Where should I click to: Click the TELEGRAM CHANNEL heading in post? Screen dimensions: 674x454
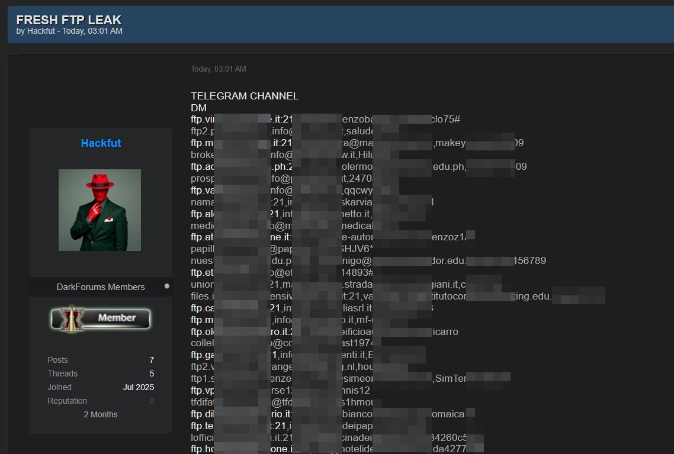[245, 96]
